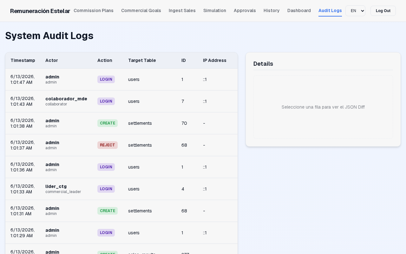Select the lider_ctg login row

tap(121, 189)
